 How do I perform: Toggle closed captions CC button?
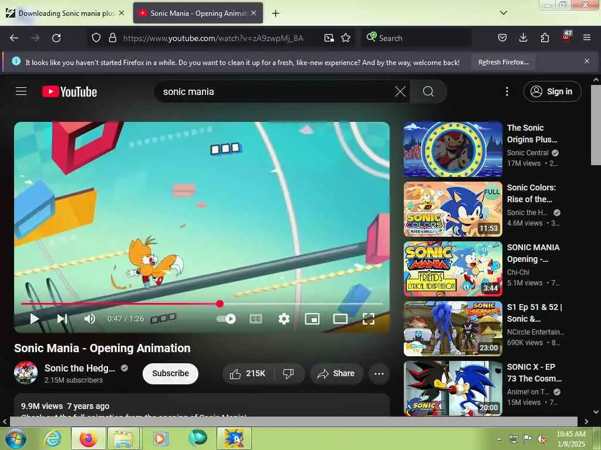pyautogui.click(x=256, y=319)
